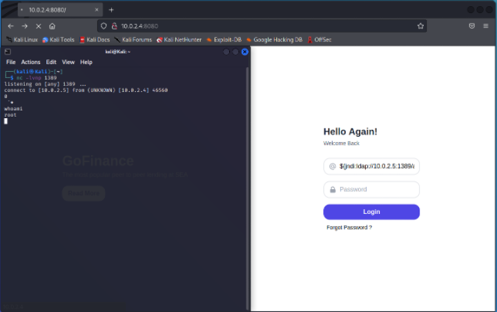Click the 'listening on [any] 1389' line
Image resolution: width=497 pixels, height=312 pixels.
pos(45,84)
